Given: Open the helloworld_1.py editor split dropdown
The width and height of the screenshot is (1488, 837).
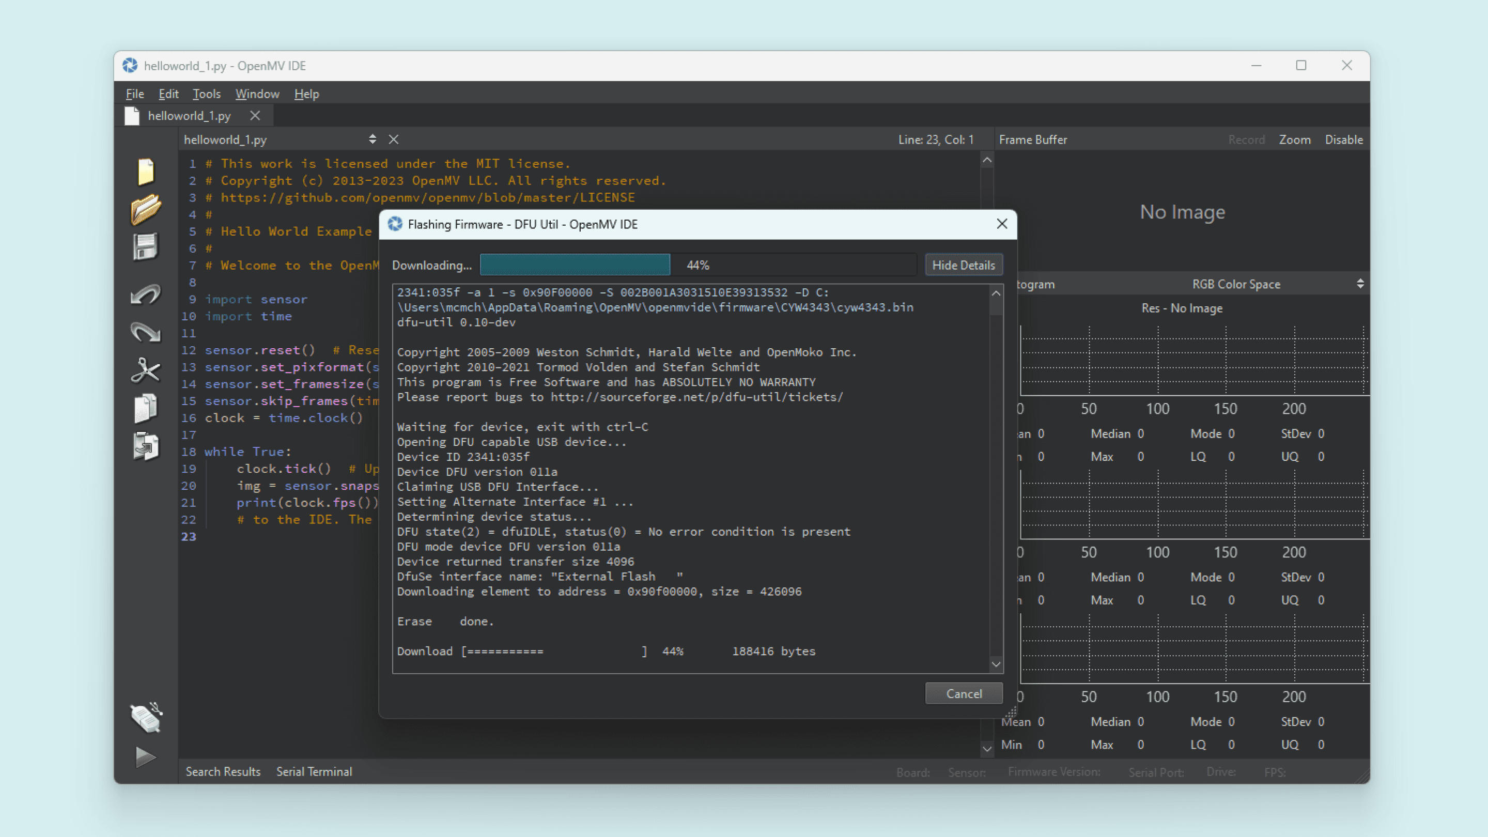Looking at the screenshot, I should click(372, 139).
